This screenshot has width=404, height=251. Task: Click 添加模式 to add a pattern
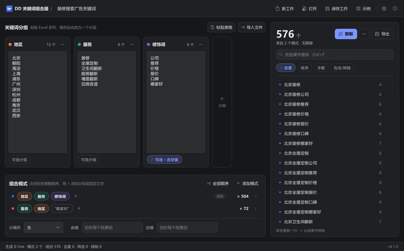tap(247, 183)
